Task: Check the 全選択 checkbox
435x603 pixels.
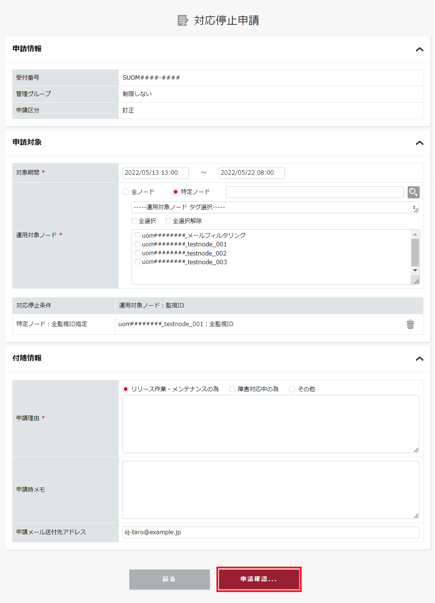Action: 134,221
